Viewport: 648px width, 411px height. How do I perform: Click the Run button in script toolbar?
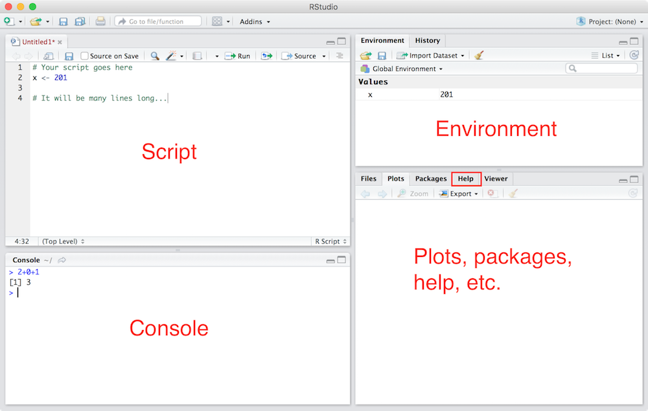[x=238, y=56]
